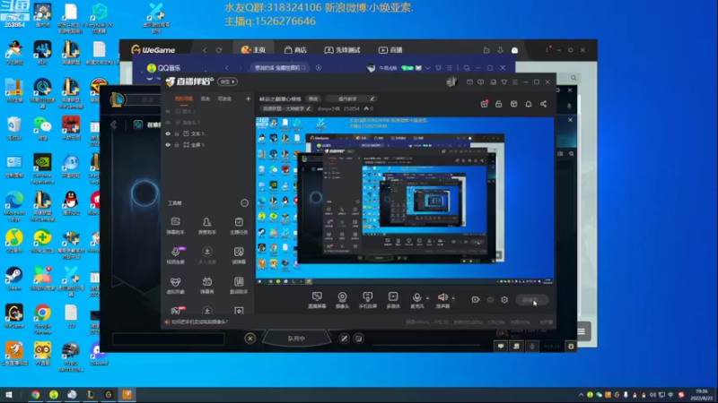Toggle the lock on 全屏 1 source
The image size is (718, 403).
[x=177, y=145]
